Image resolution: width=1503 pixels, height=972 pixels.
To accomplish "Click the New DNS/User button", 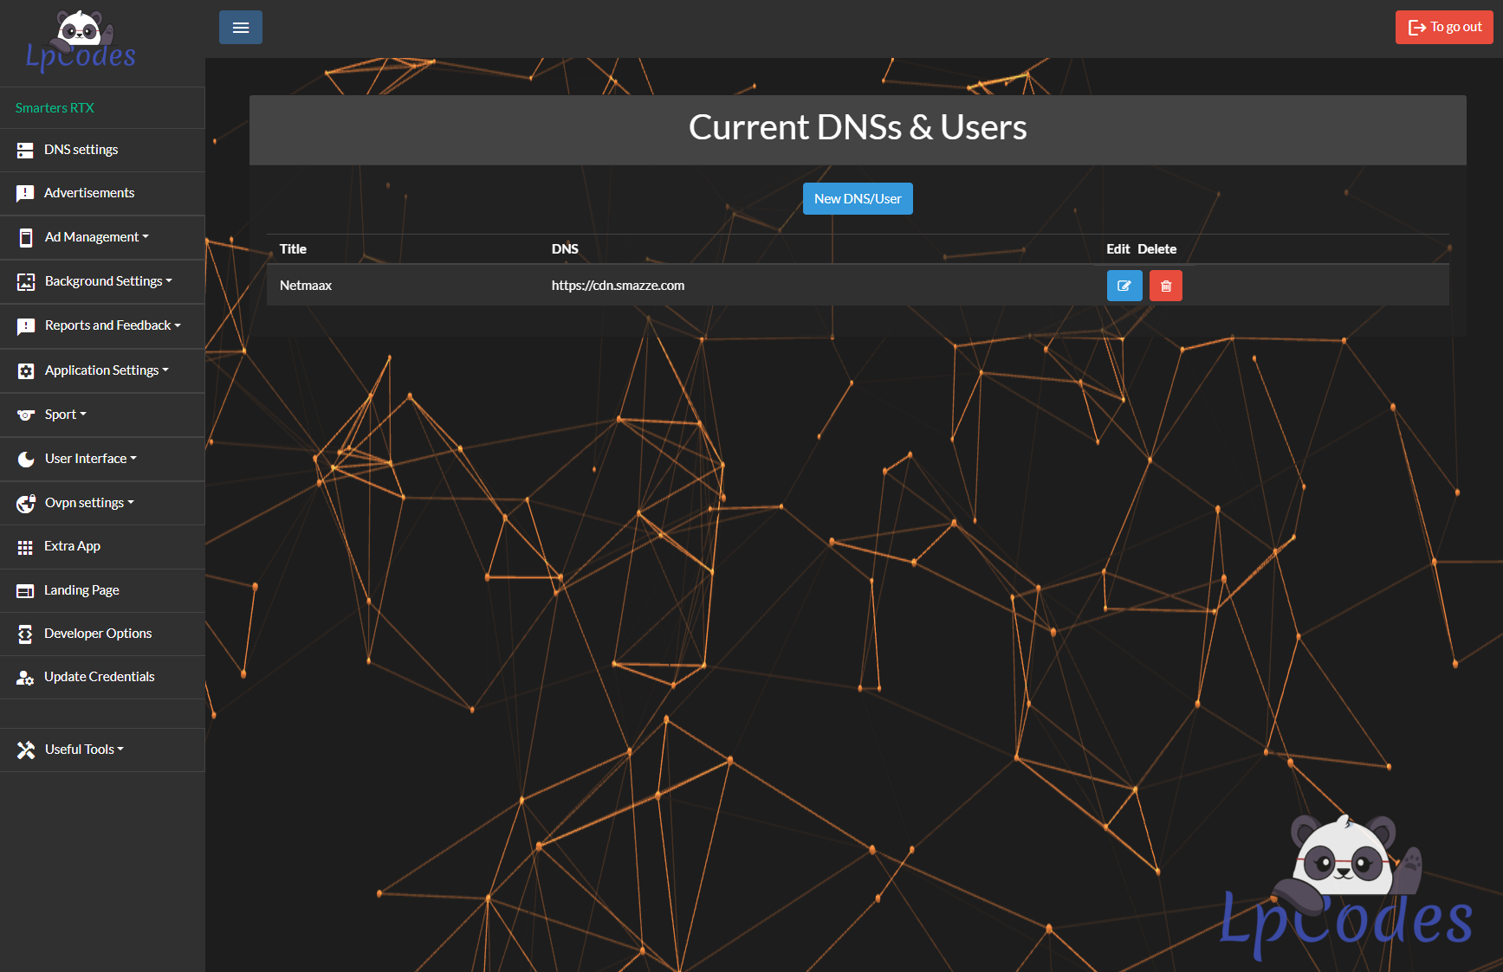I will point(858,198).
